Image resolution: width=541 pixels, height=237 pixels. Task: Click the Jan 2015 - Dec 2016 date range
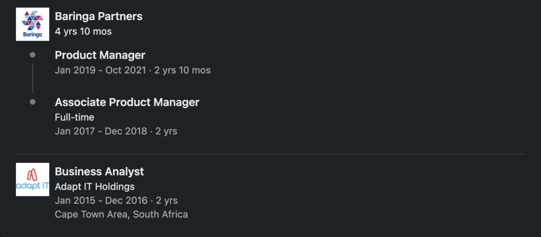click(x=101, y=201)
